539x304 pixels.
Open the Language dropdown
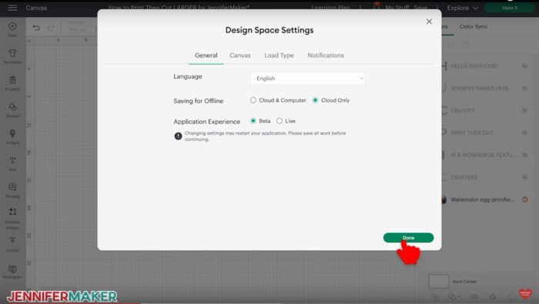pyautogui.click(x=308, y=79)
